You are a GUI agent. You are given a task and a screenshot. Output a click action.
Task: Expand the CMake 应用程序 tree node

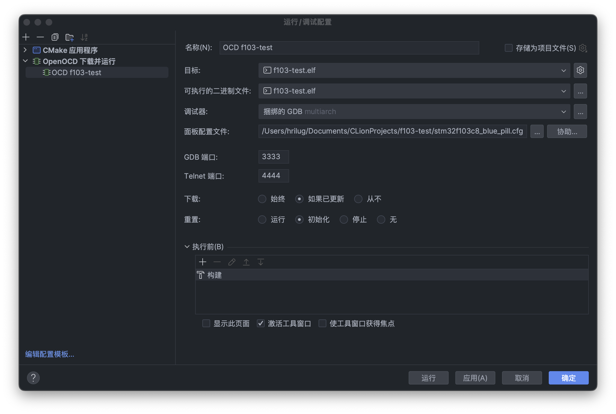25,50
